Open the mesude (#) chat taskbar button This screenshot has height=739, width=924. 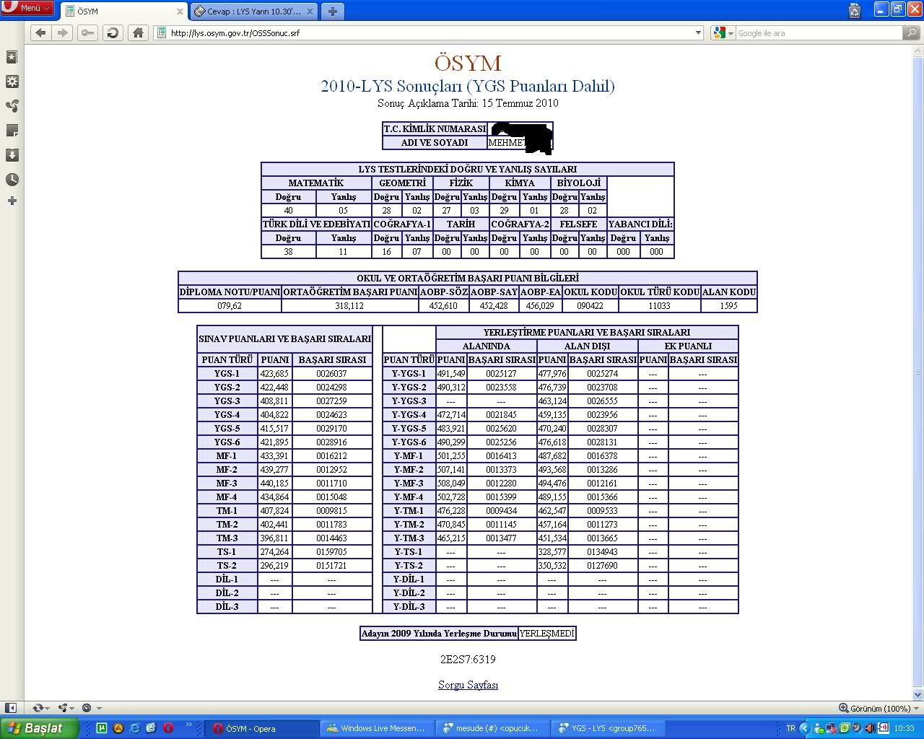tap(492, 728)
